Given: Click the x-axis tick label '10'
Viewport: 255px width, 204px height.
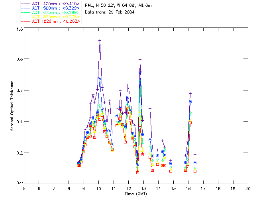Looking at the screenshot, I should (98, 188).
